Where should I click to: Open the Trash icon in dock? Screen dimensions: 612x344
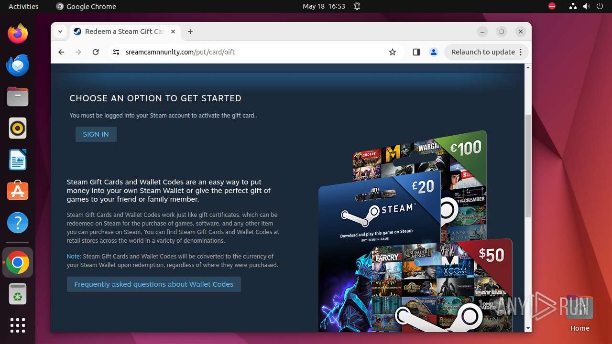(x=18, y=294)
